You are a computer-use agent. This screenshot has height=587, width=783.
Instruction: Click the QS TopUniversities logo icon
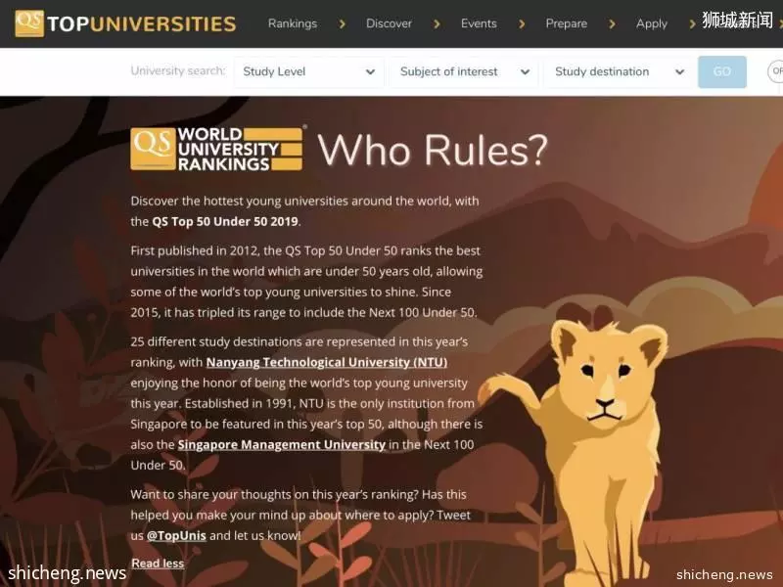click(x=29, y=23)
